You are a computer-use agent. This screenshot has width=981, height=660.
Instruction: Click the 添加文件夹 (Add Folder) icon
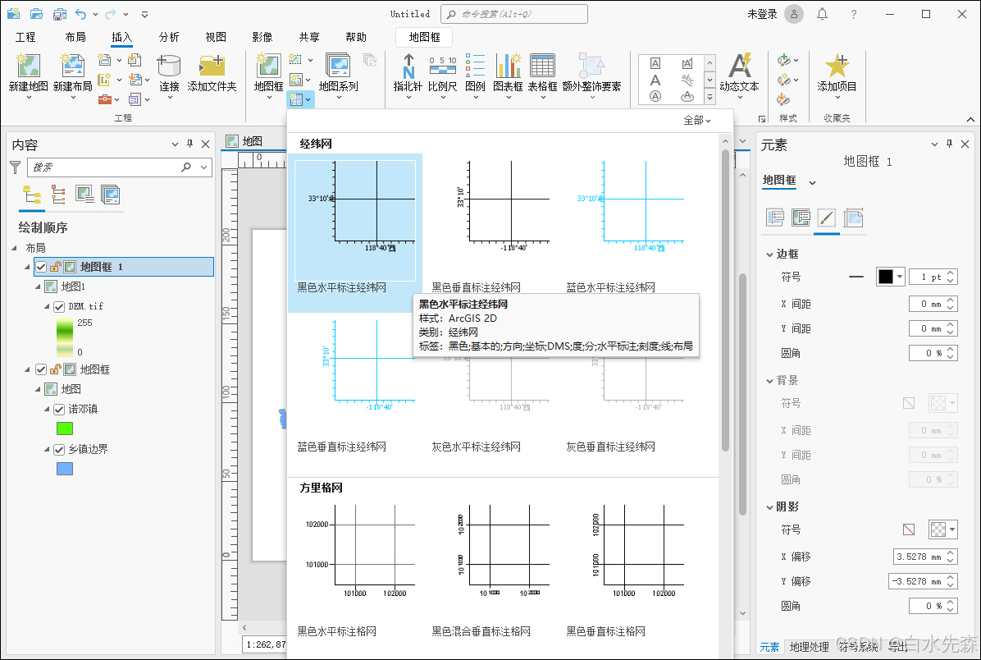click(x=212, y=66)
